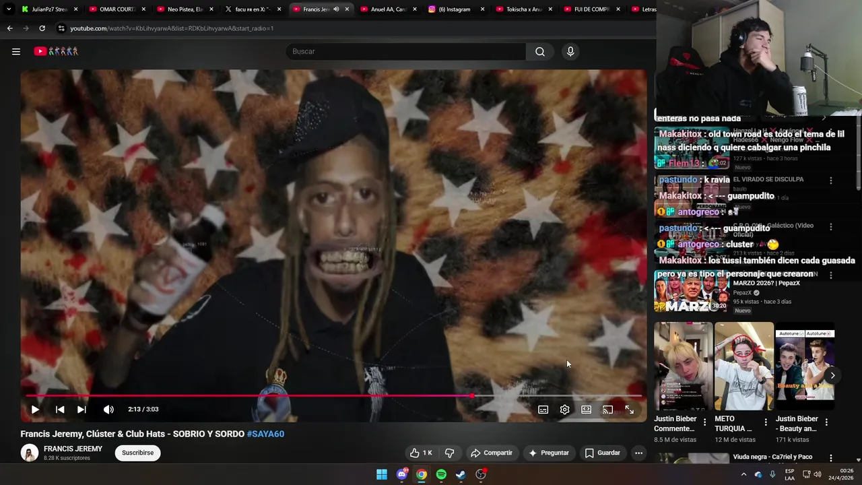Save video with Guardar button
Screen dimensions: 862x485
coord(602,453)
